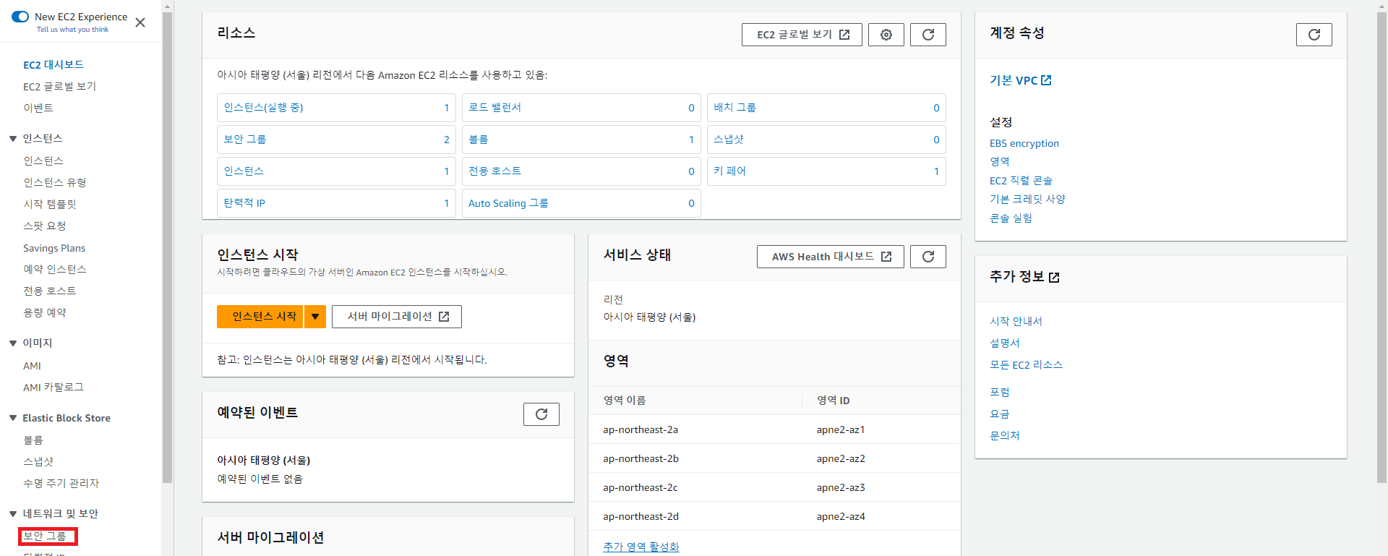This screenshot has width=1388, height=556.
Task: Open Savings Plans in sidebar
Action: pos(54,248)
